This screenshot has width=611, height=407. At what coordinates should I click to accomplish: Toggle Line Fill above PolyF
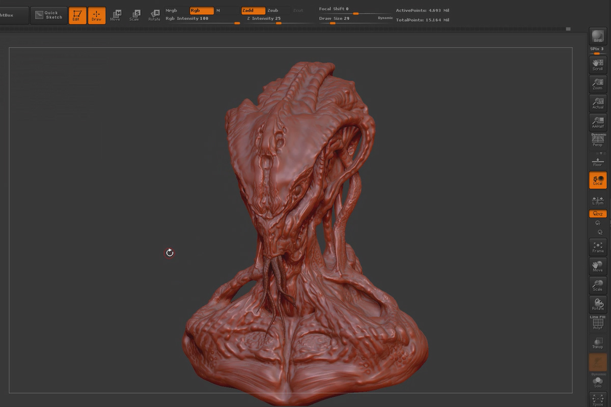(x=598, y=317)
